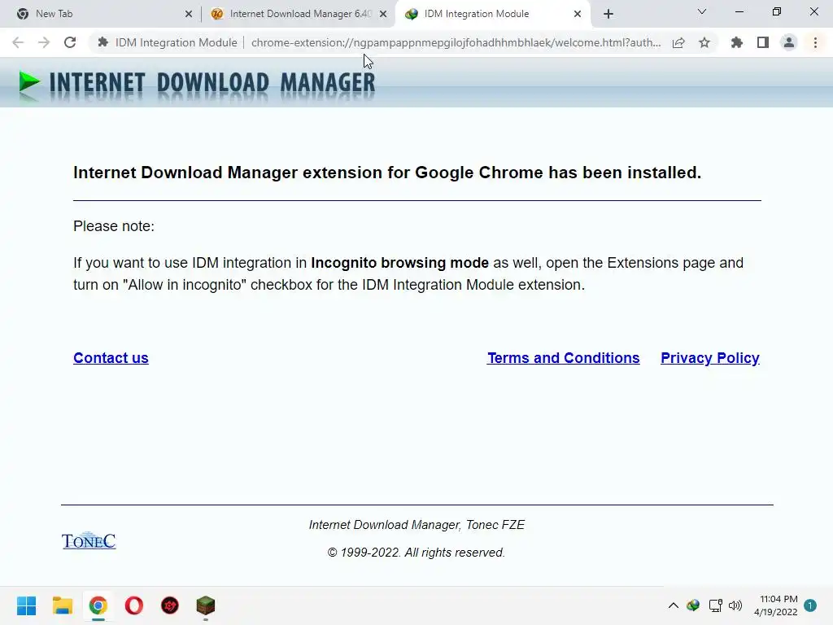Click the extension puzzle icon beside page name

click(103, 42)
